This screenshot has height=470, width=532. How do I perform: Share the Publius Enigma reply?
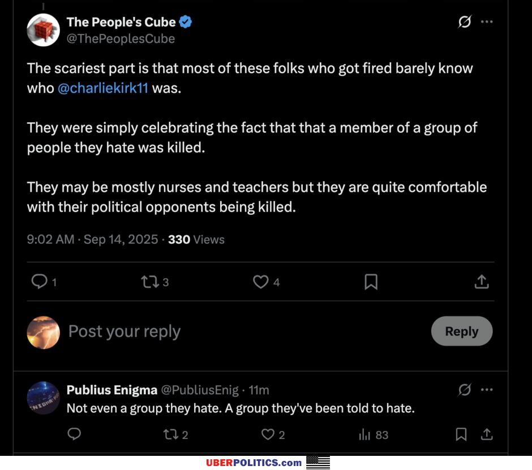487,434
